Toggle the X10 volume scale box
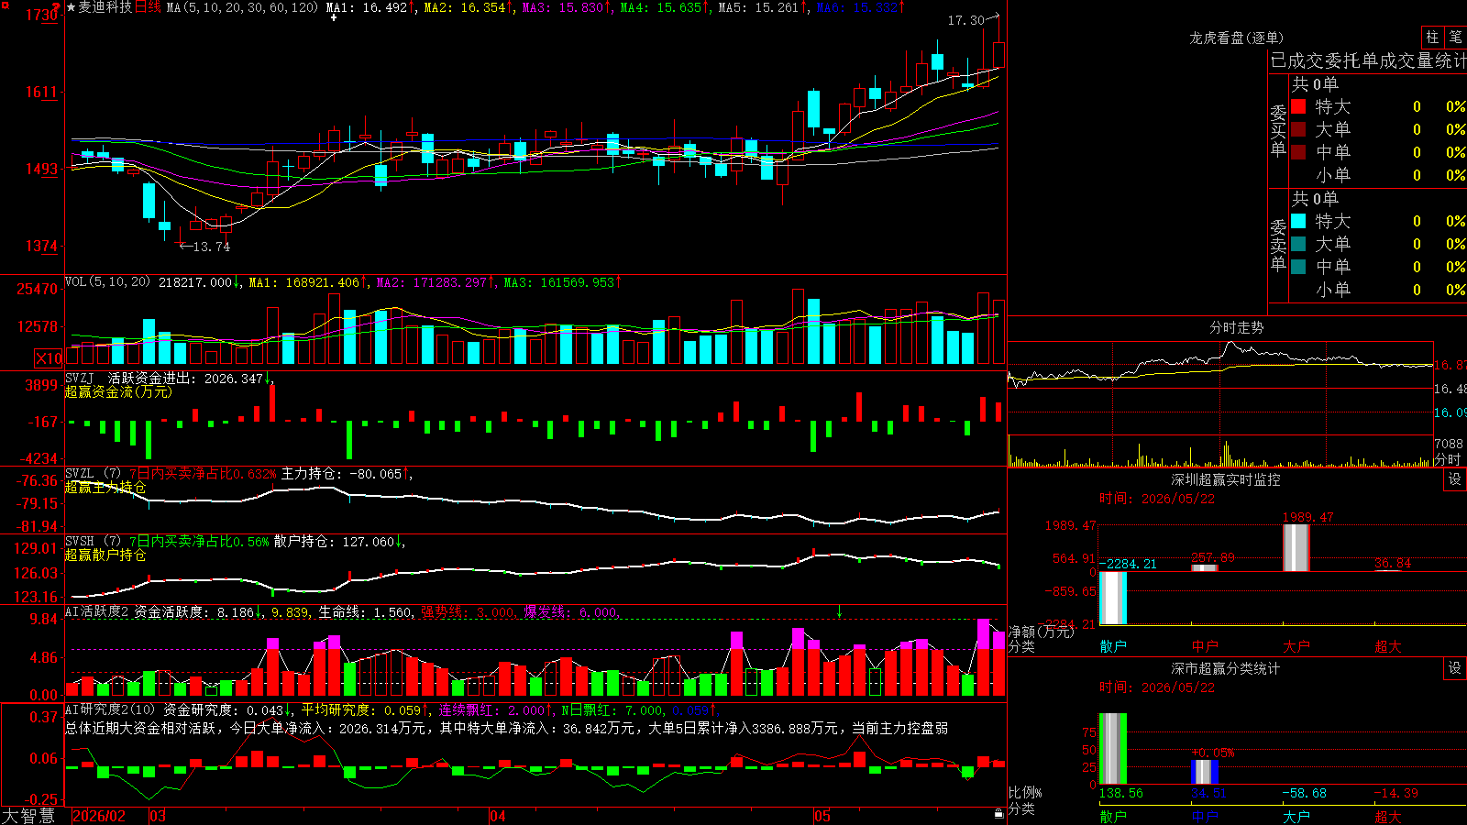Image resolution: width=1467 pixels, height=825 pixels. point(49,358)
